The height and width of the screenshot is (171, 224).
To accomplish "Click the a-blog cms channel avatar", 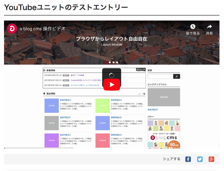I will (12, 29).
